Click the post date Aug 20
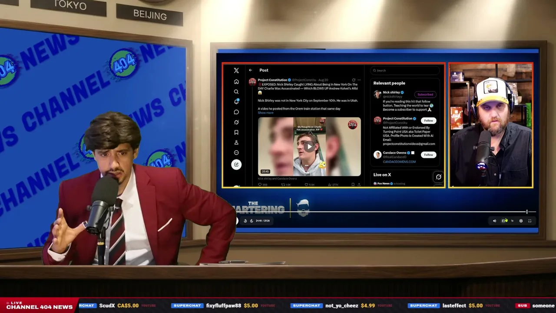556x313 pixels. coord(323,80)
